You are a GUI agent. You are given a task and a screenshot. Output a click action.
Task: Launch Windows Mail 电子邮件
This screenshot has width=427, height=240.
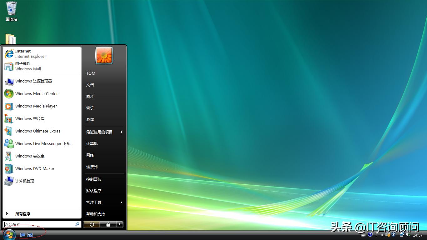click(x=30, y=66)
